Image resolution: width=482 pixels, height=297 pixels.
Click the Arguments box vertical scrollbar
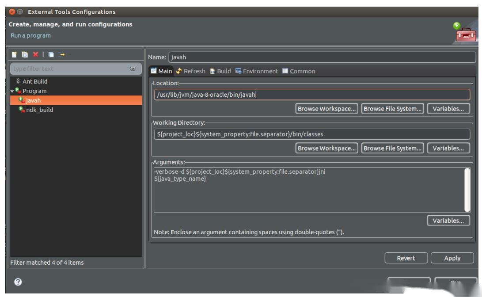tap(466, 190)
